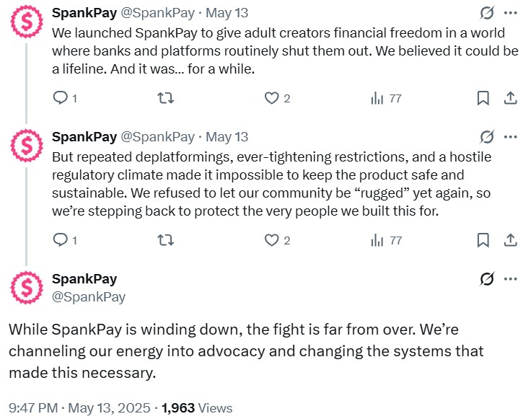Image resolution: width=531 pixels, height=419 pixels.
Task: Share the second SpankPay tweet
Action: pyautogui.click(x=509, y=240)
